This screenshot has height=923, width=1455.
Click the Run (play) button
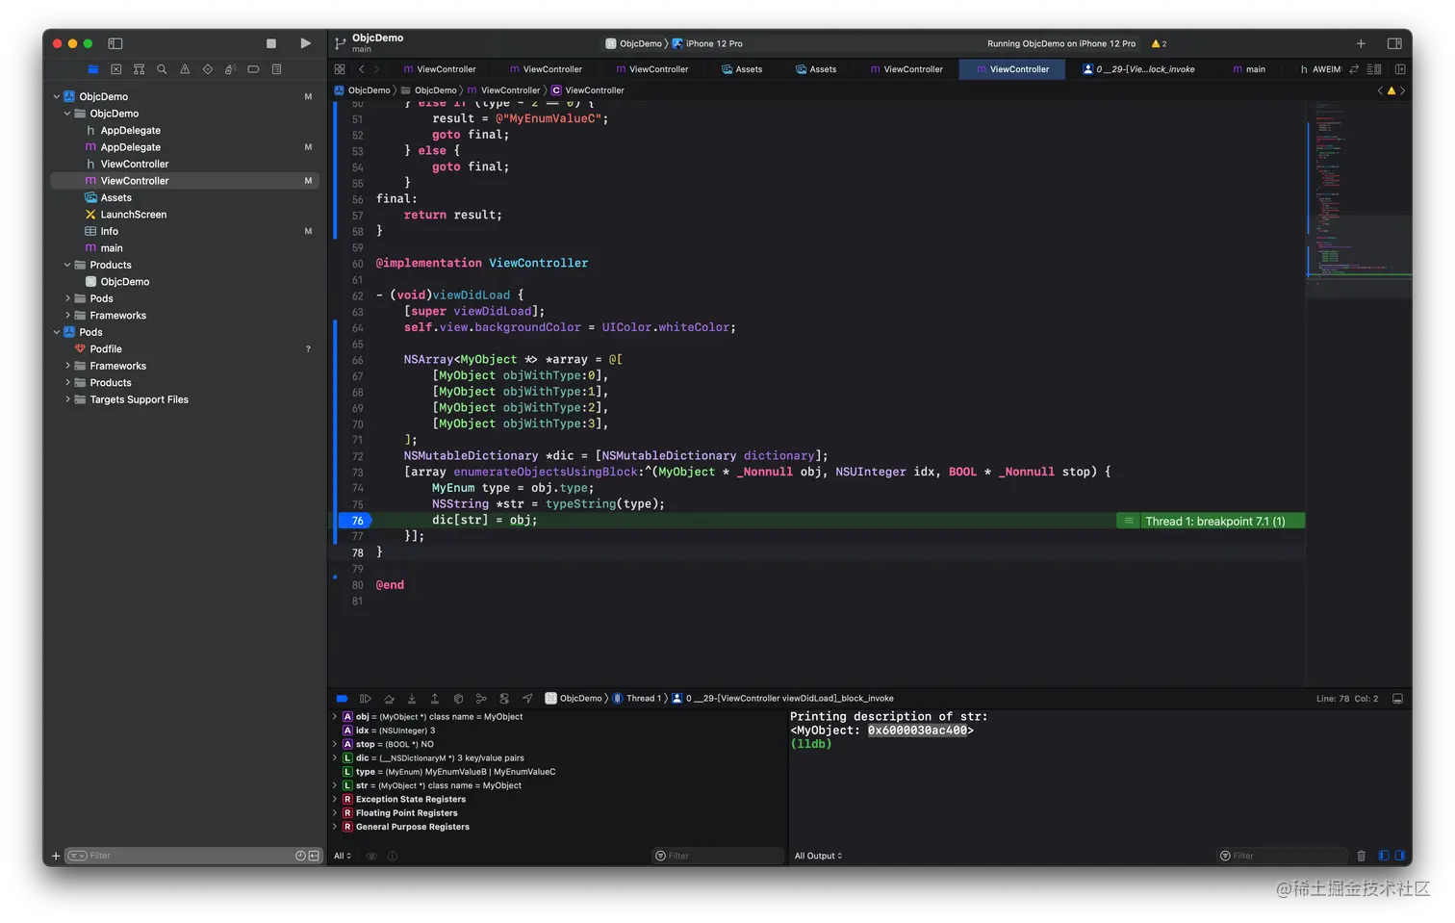click(305, 43)
